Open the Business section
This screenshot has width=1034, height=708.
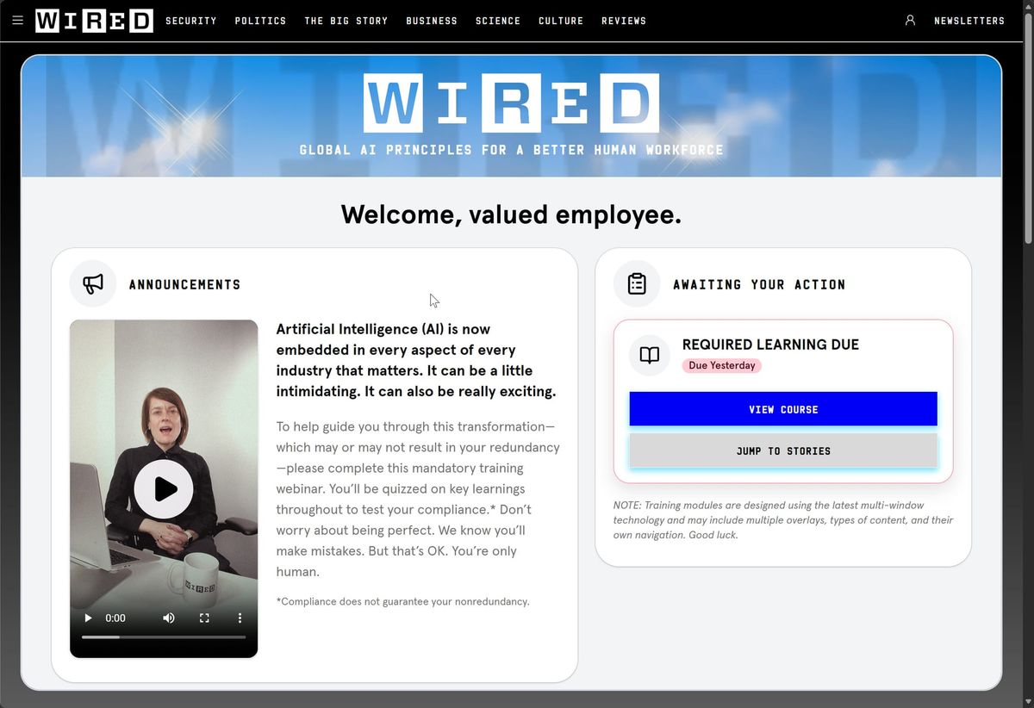[432, 21]
